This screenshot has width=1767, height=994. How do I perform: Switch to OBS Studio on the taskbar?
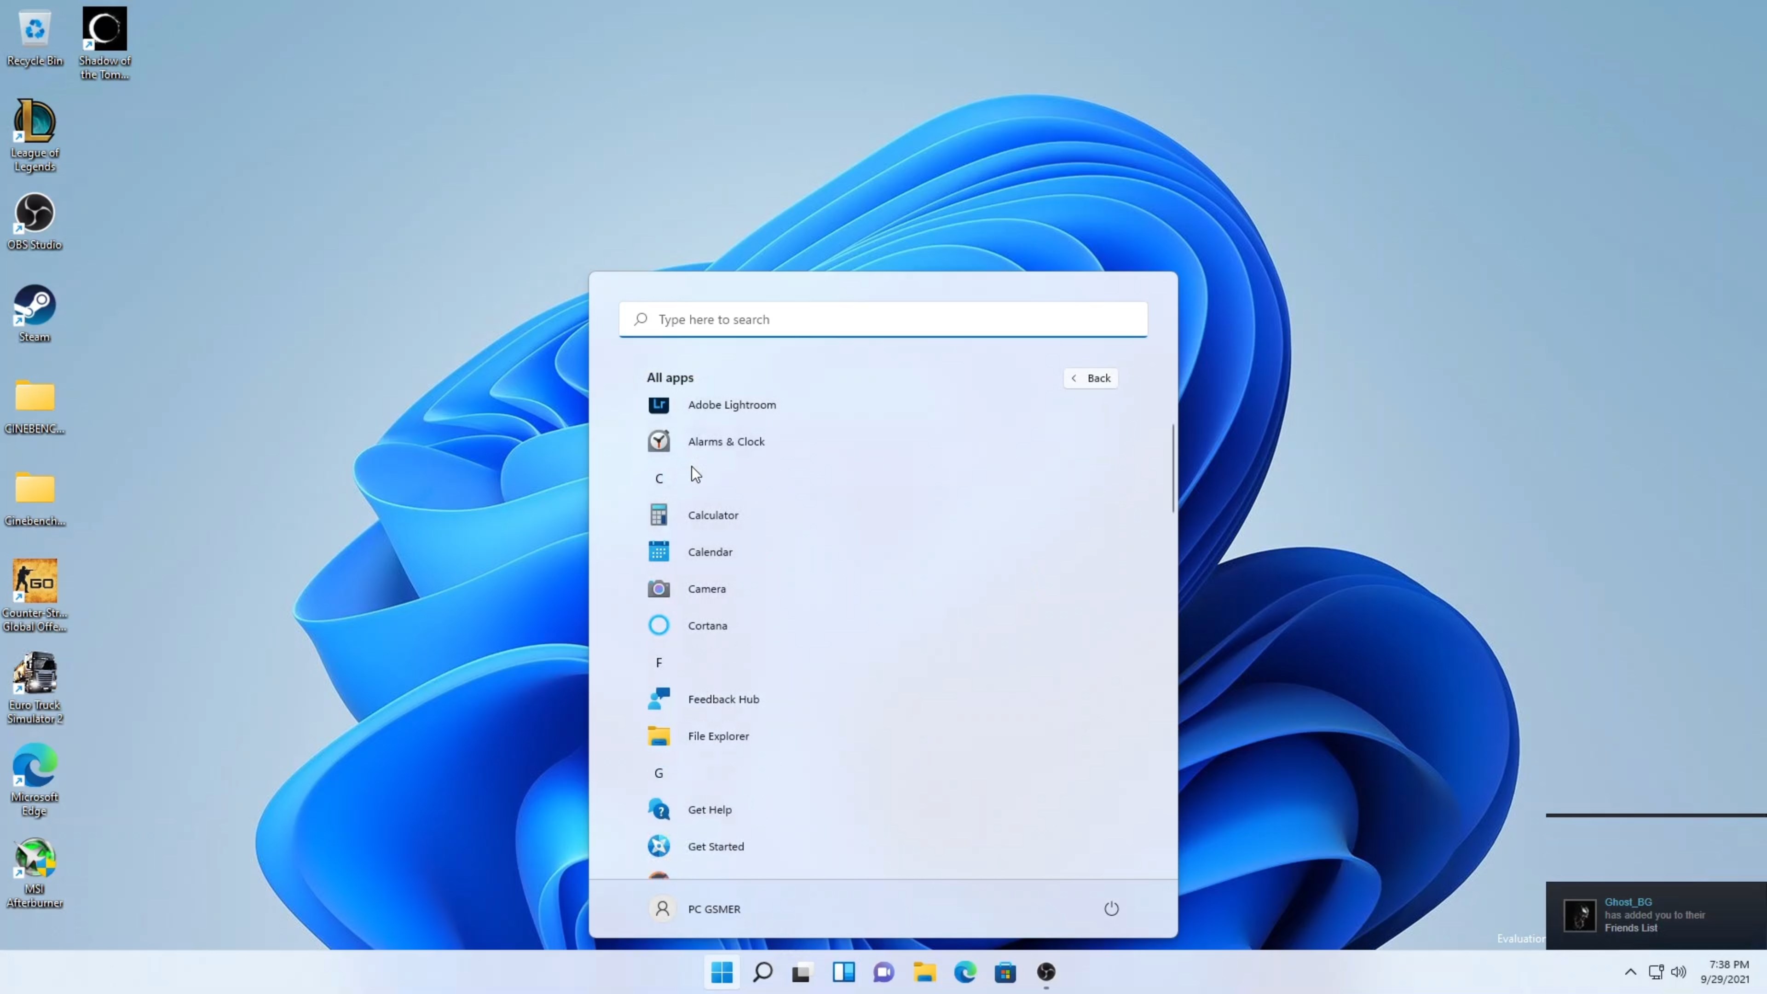1045,972
